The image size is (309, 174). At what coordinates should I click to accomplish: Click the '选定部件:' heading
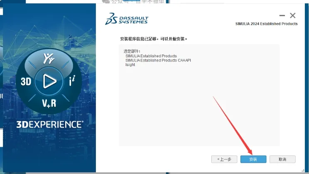click(132, 51)
